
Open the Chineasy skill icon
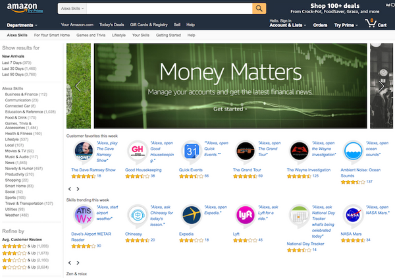click(138, 215)
